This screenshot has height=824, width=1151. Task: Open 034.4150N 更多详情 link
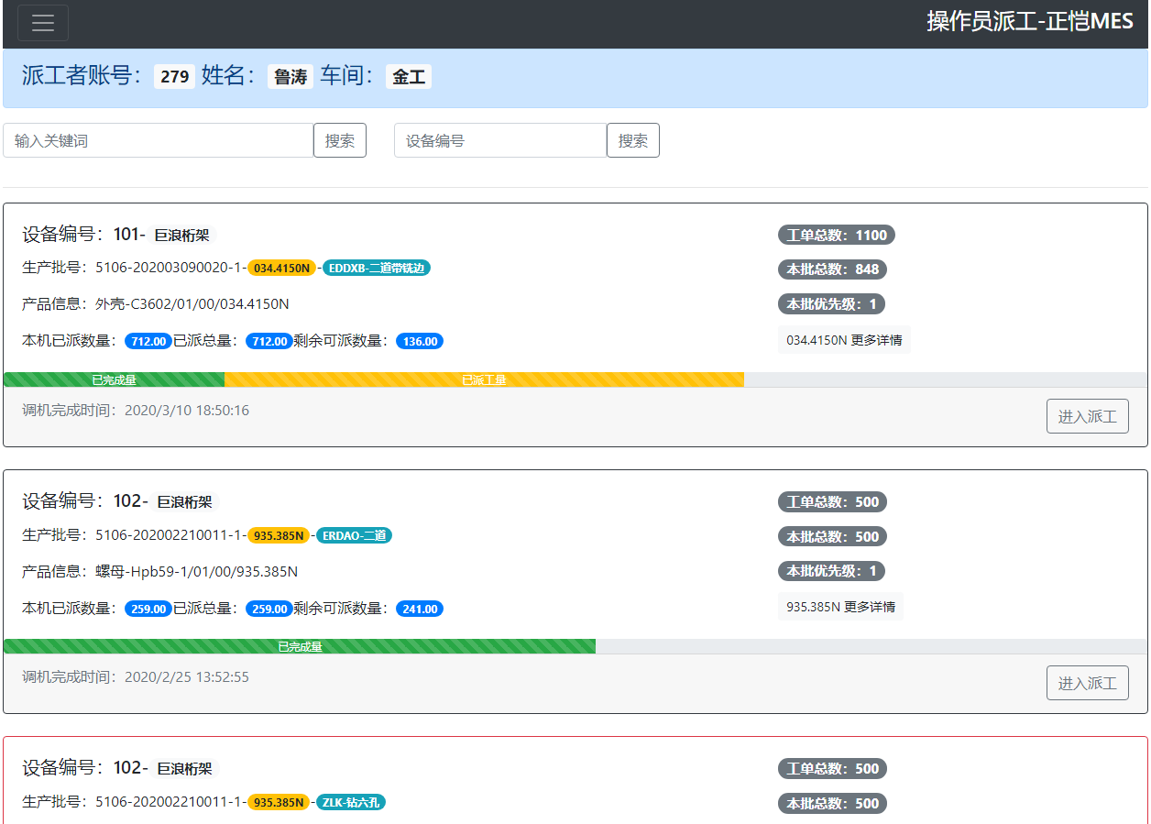click(x=844, y=339)
